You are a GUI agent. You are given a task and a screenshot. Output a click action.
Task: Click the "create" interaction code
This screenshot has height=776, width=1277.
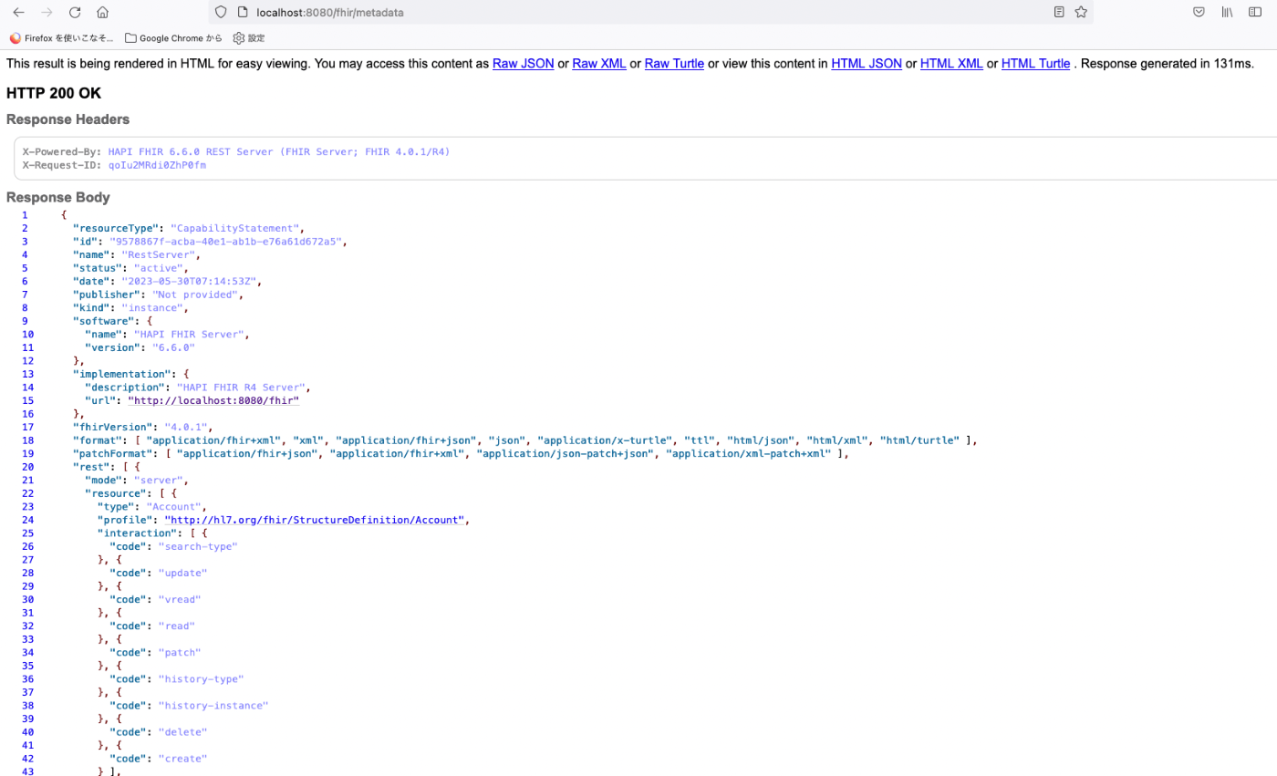[x=182, y=758]
